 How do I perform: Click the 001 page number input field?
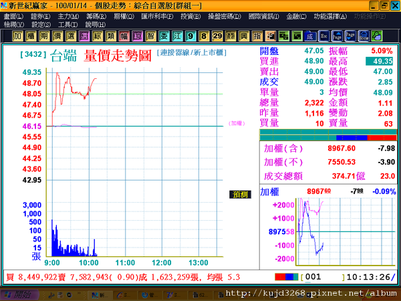[323, 277]
